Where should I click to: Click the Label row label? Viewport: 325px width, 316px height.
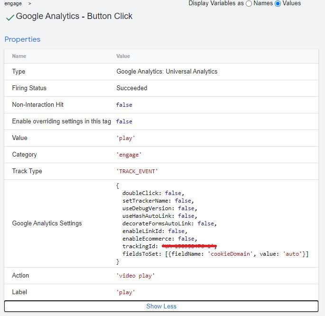(x=19, y=292)
